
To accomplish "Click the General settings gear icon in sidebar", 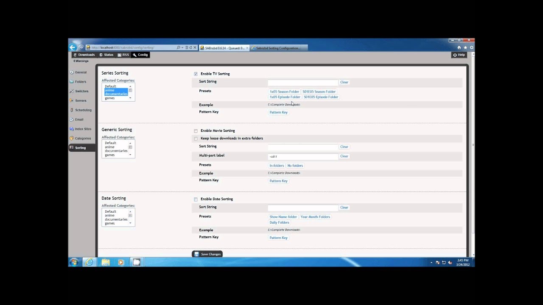I will tap(71, 72).
